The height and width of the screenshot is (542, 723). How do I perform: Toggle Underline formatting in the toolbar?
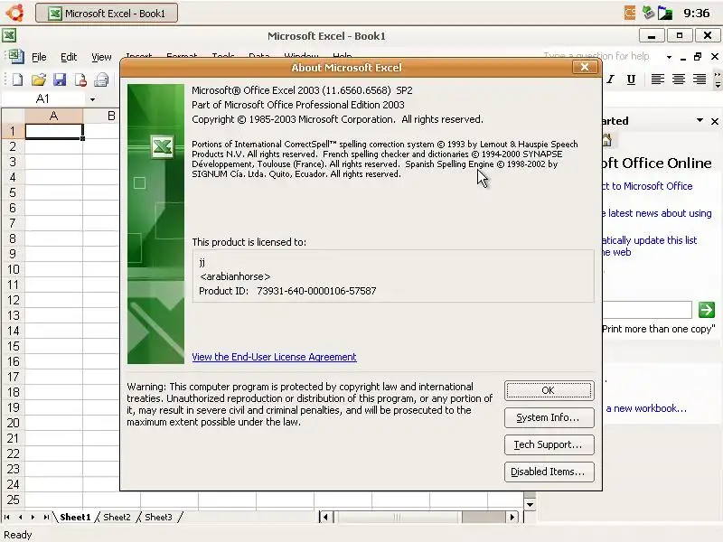pos(631,79)
